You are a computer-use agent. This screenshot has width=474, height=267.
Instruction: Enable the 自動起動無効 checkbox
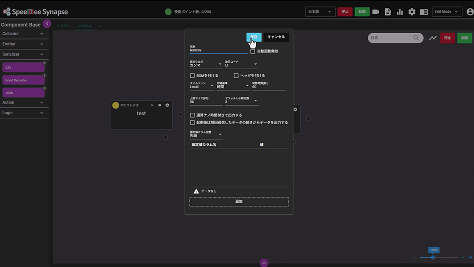253,51
